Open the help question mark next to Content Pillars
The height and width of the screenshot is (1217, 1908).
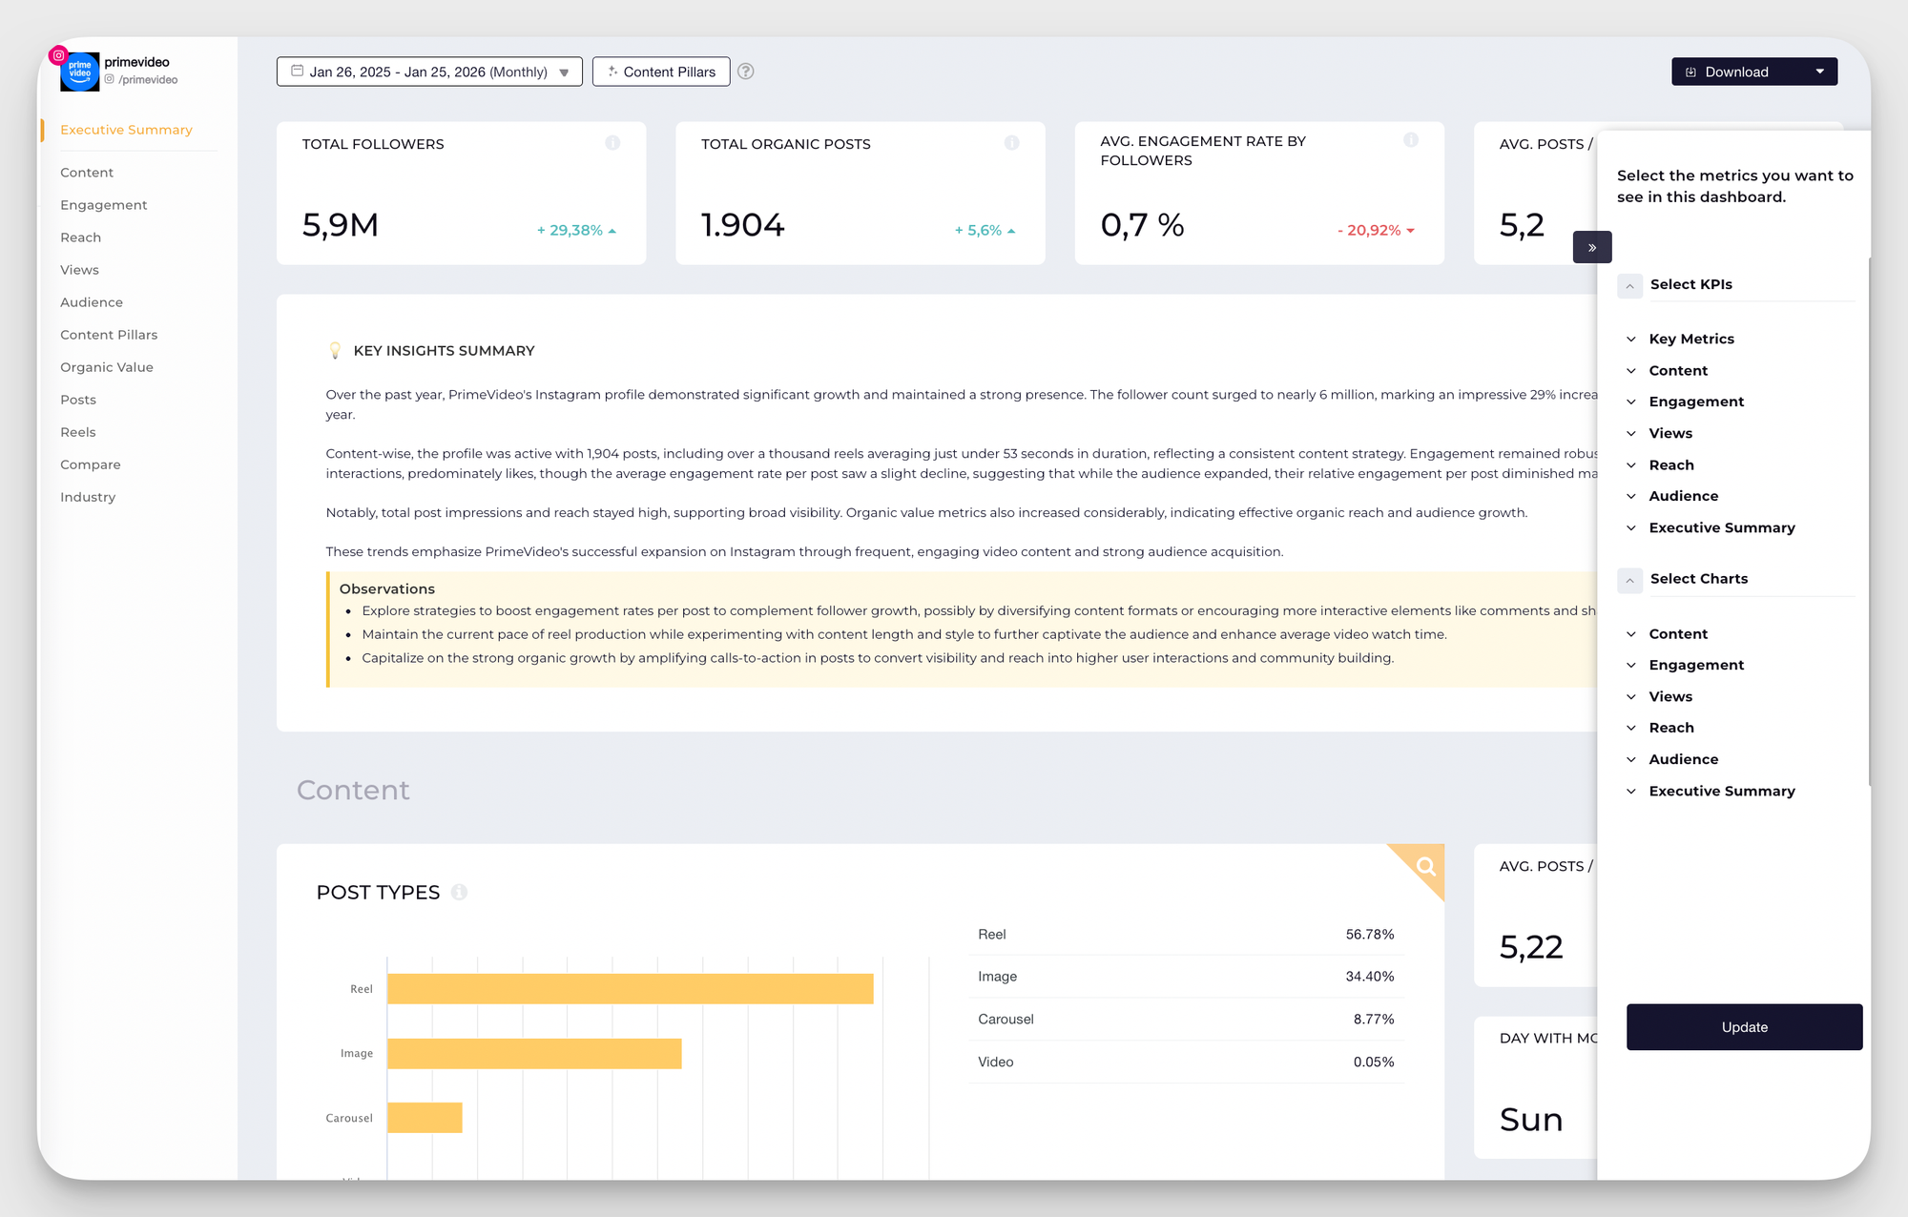pos(746,71)
